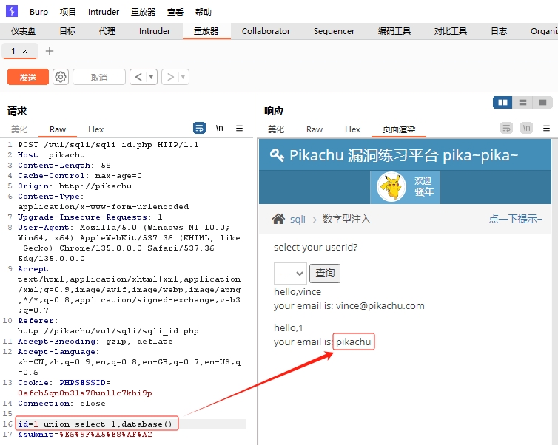Select the response 美化 pretty tab
Viewport: 558px width, 445px height.
[x=276, y=129]
